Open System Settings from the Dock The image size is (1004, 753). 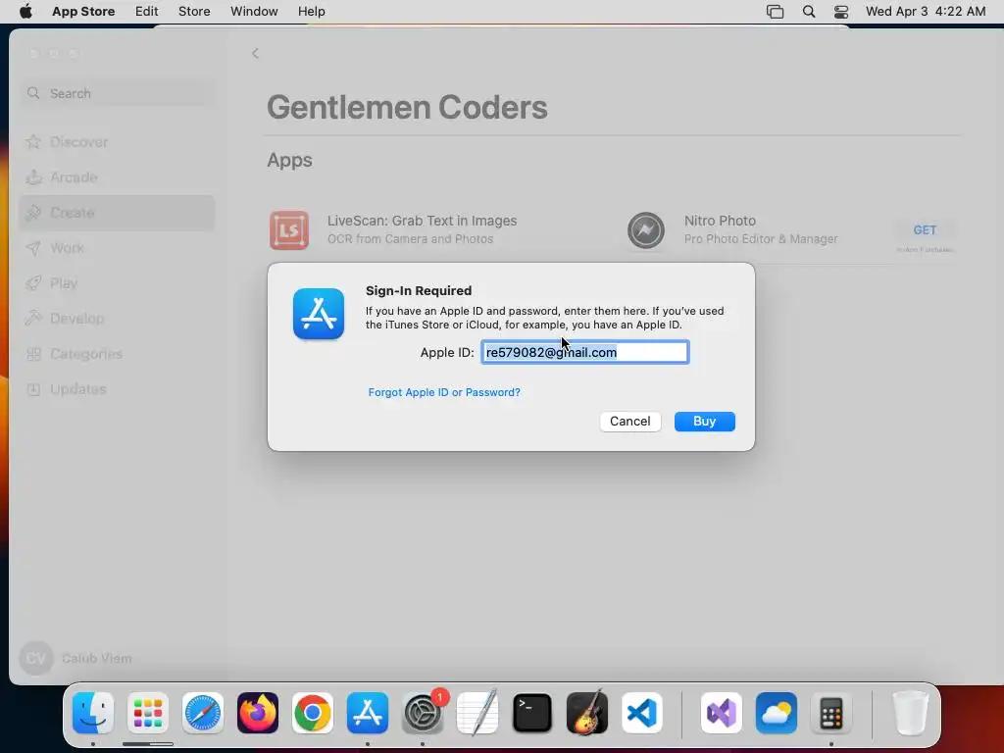[423, 713]
